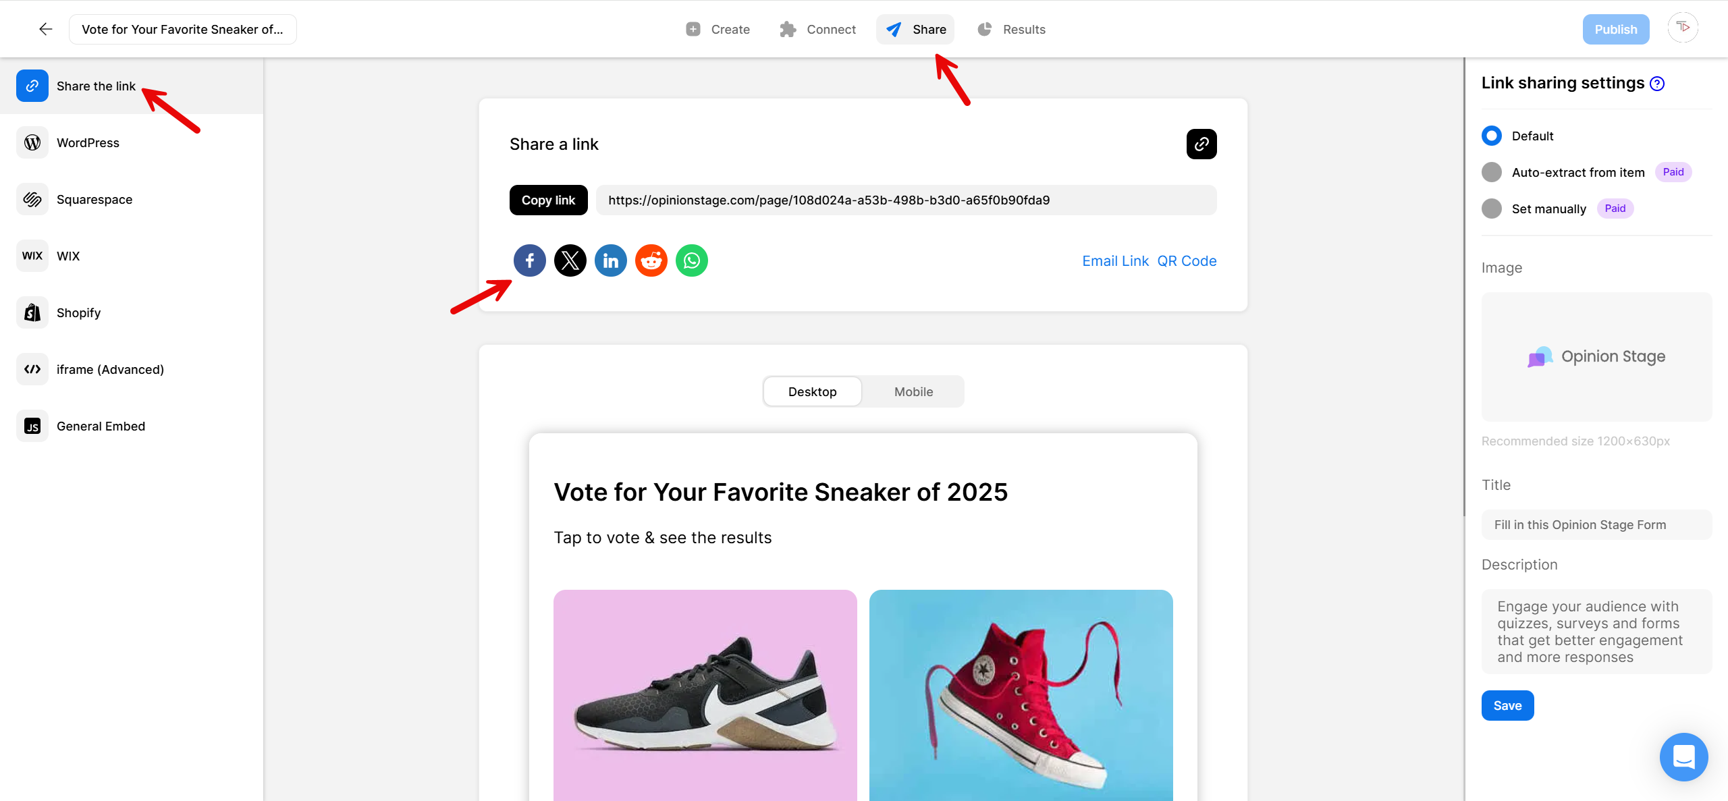Enable Auto-extract from item setting

(x=1492, y=172)
